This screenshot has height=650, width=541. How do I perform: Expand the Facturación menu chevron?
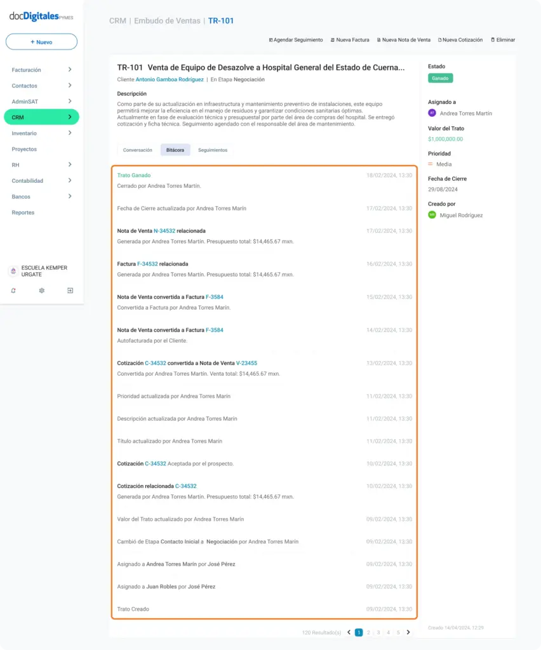click(x=70, y=70)
